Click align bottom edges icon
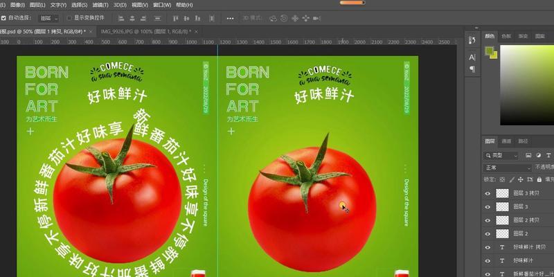Screen dimensions: 554x277 (x=198, y=19)
